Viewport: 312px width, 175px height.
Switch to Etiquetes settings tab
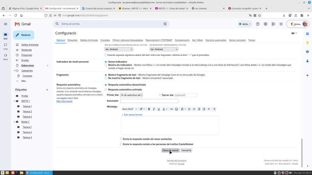[73, 40]
